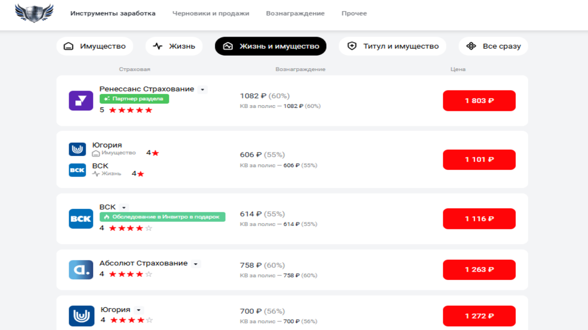Open the Прочее menu
588x330 pixels.
[x=354, y=13]
